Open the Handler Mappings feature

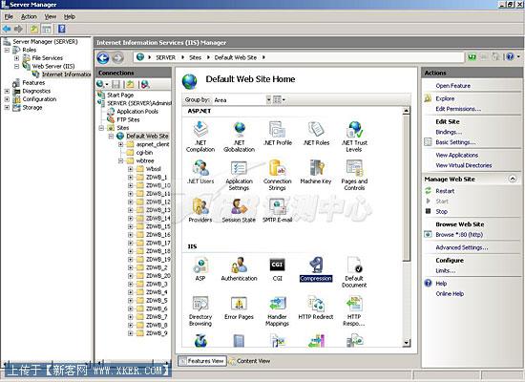tap(278, 311)
